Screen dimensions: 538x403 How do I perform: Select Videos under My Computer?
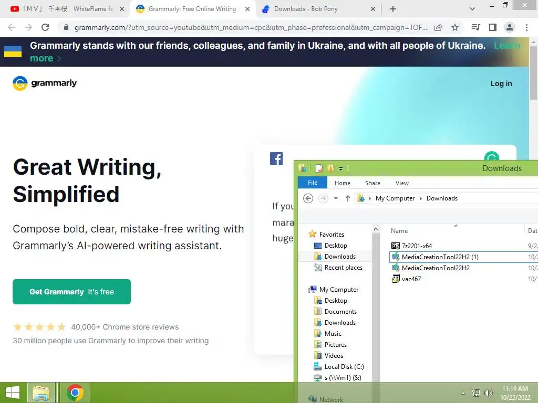click(x=334, y=355)
